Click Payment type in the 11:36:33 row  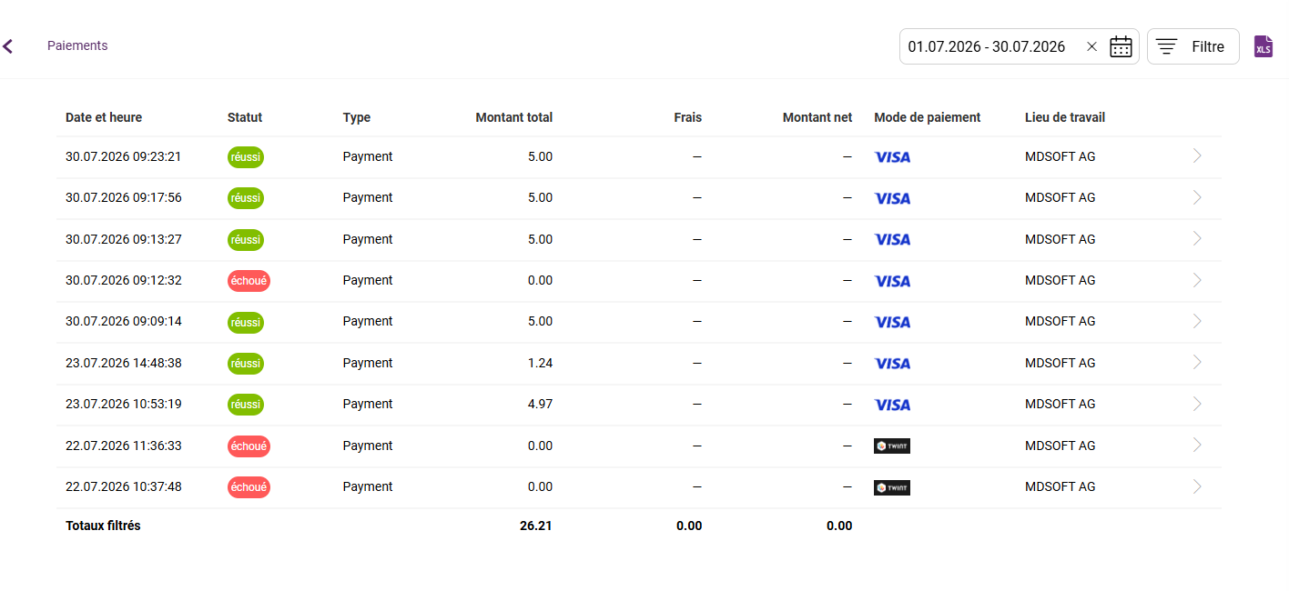(x=368, y=446)
